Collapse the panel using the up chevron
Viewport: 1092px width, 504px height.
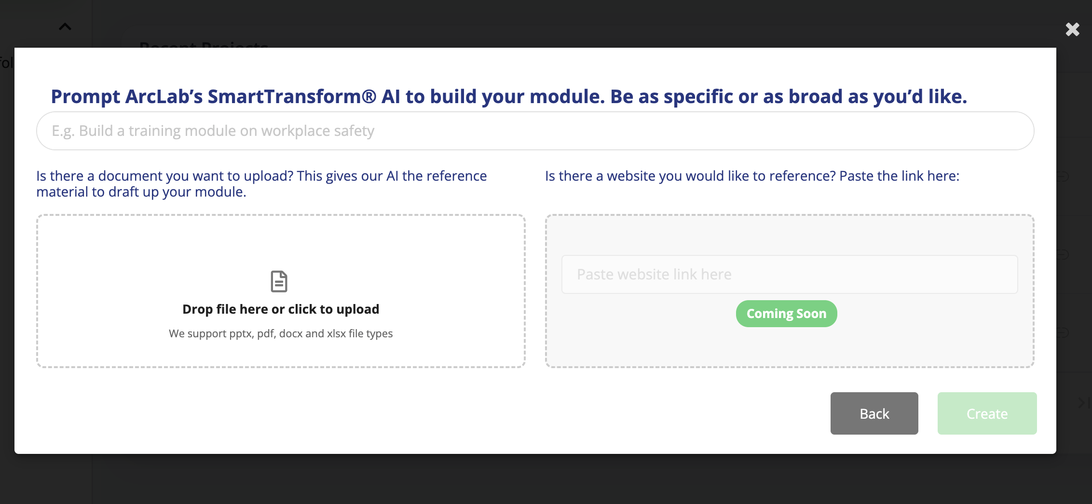pos(65,27)
